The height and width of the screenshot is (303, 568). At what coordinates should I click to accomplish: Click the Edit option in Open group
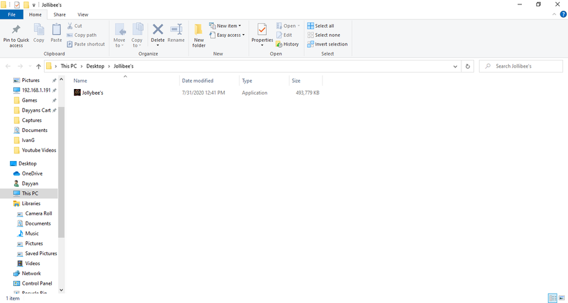285,35
